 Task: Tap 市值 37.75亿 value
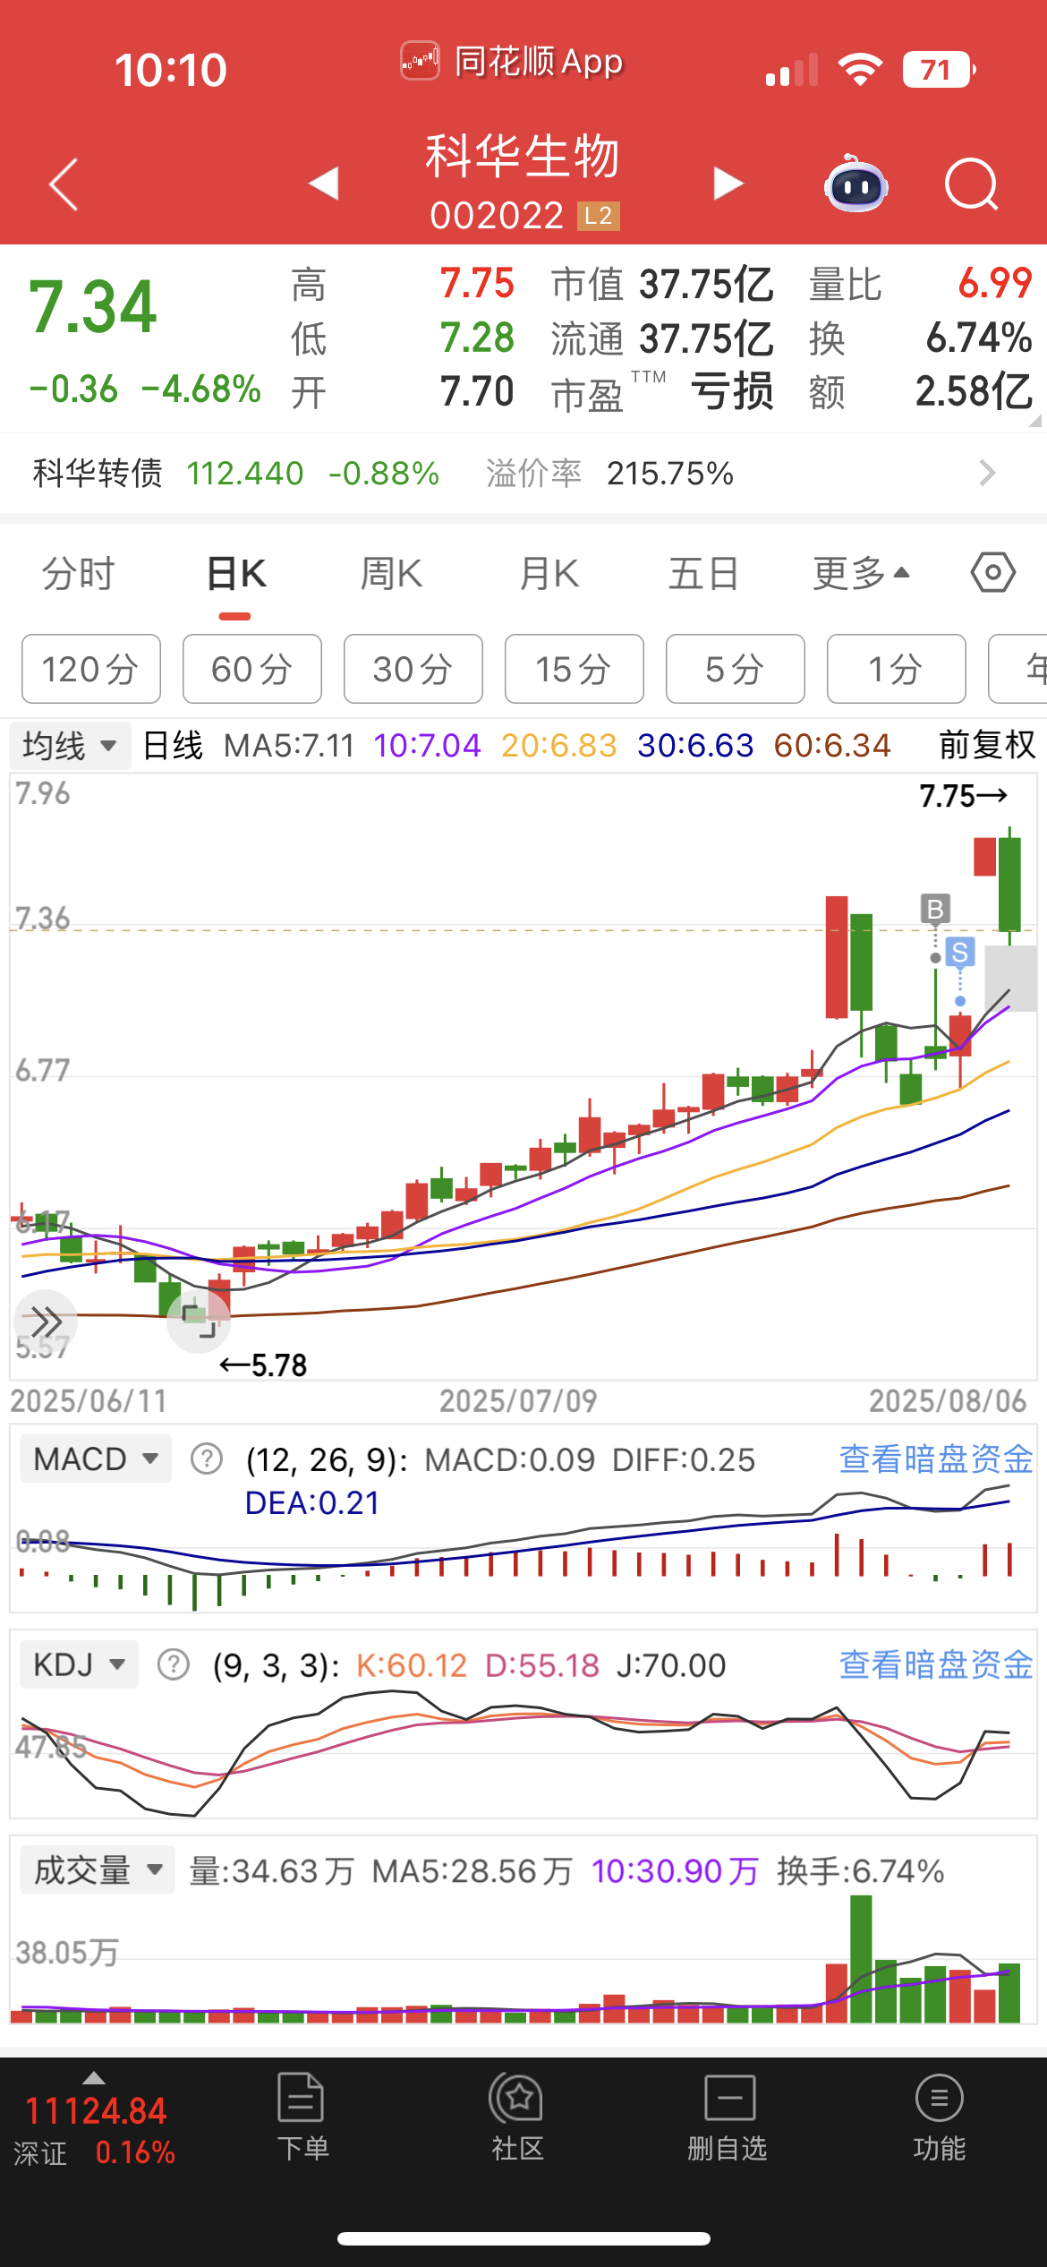(x=706, y=284)
